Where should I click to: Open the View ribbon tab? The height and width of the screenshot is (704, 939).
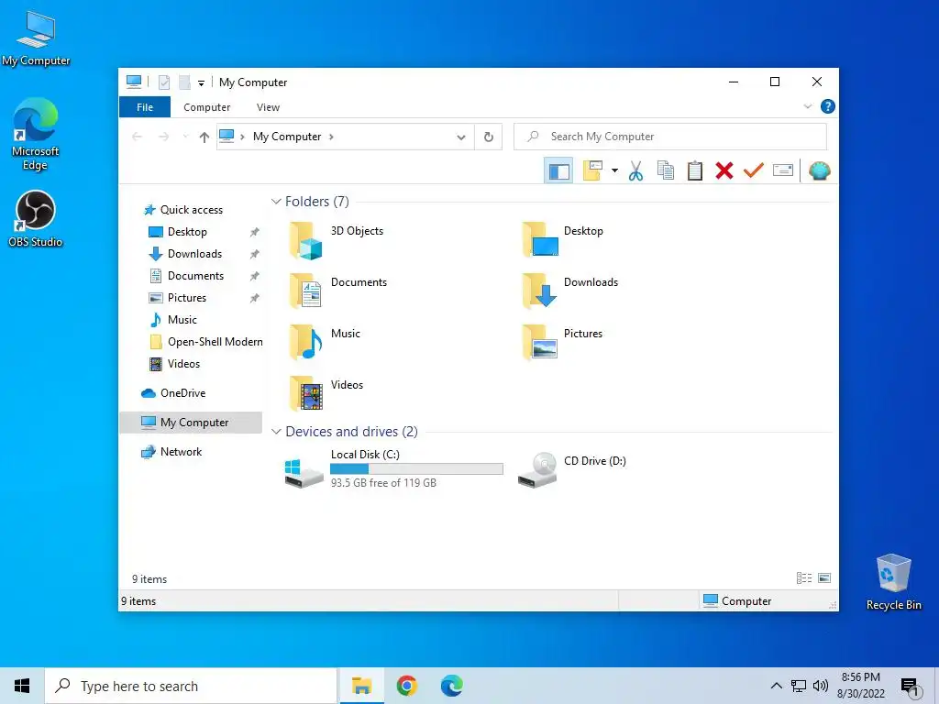pos(268,107)
